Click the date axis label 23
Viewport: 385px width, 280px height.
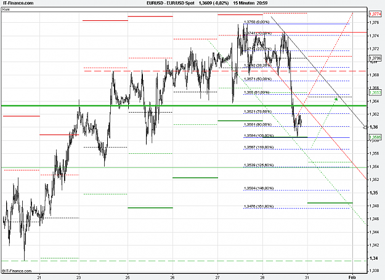pyautogui.click(x=78, y=278)
